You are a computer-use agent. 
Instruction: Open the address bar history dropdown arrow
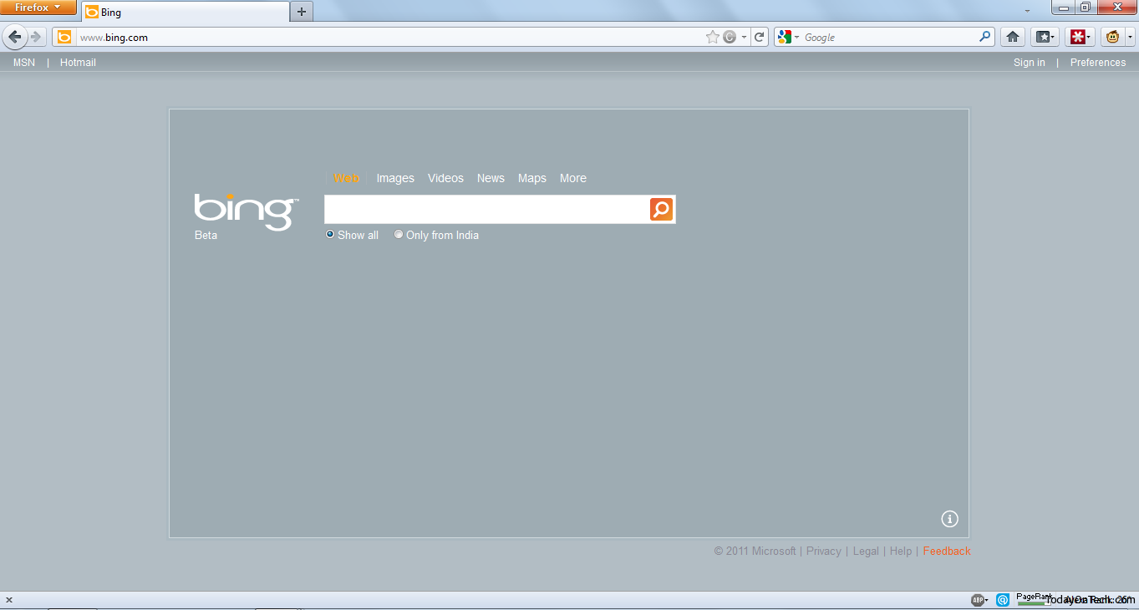(x=744, y=37)
